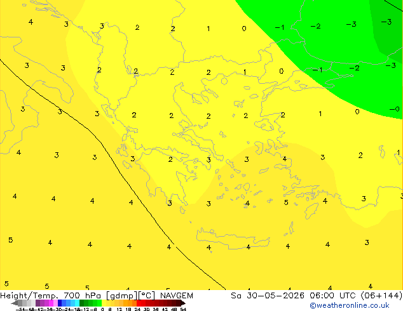Click the NAVGEM model name in the title
The width and height of the screenshot is (403, 311).
[177, 296]
